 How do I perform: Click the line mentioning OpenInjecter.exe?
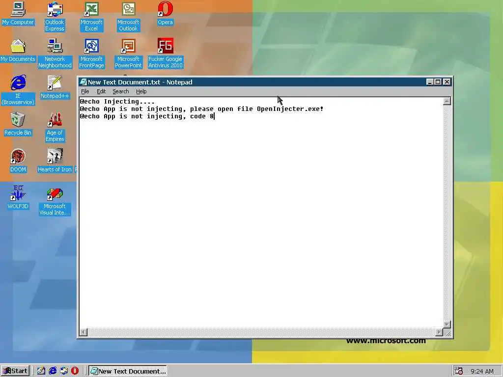[x=202, y=109]
